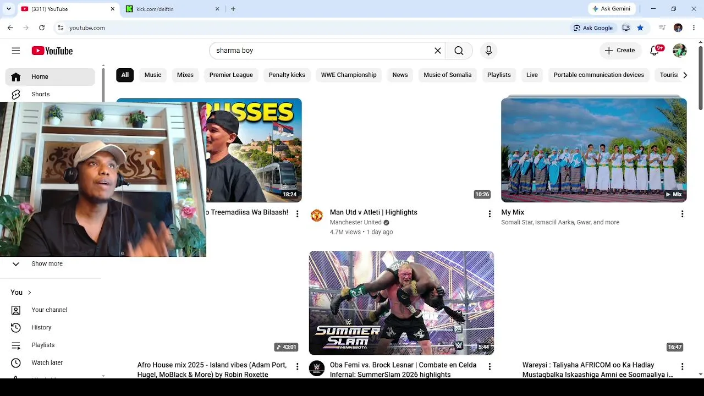The height and width of the screenshot is (396, 704).
Task: Open the Manchester United channel name link
Action: pos(356,222)
